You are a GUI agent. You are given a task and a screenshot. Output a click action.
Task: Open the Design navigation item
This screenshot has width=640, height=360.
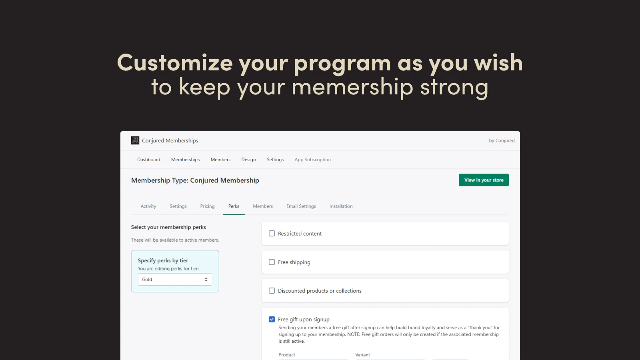coord(248,160)
